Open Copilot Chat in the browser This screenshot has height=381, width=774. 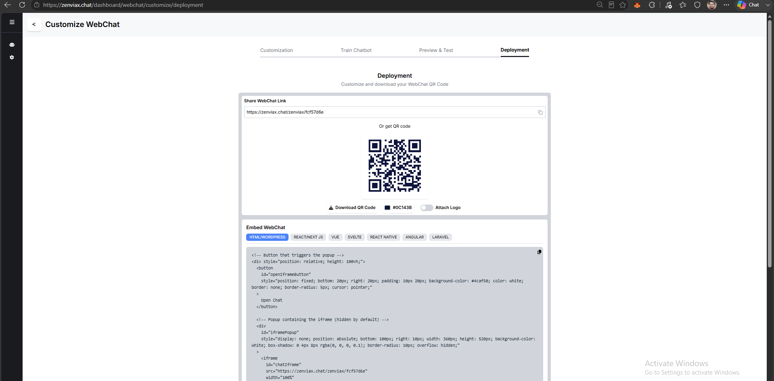(749, 5)
